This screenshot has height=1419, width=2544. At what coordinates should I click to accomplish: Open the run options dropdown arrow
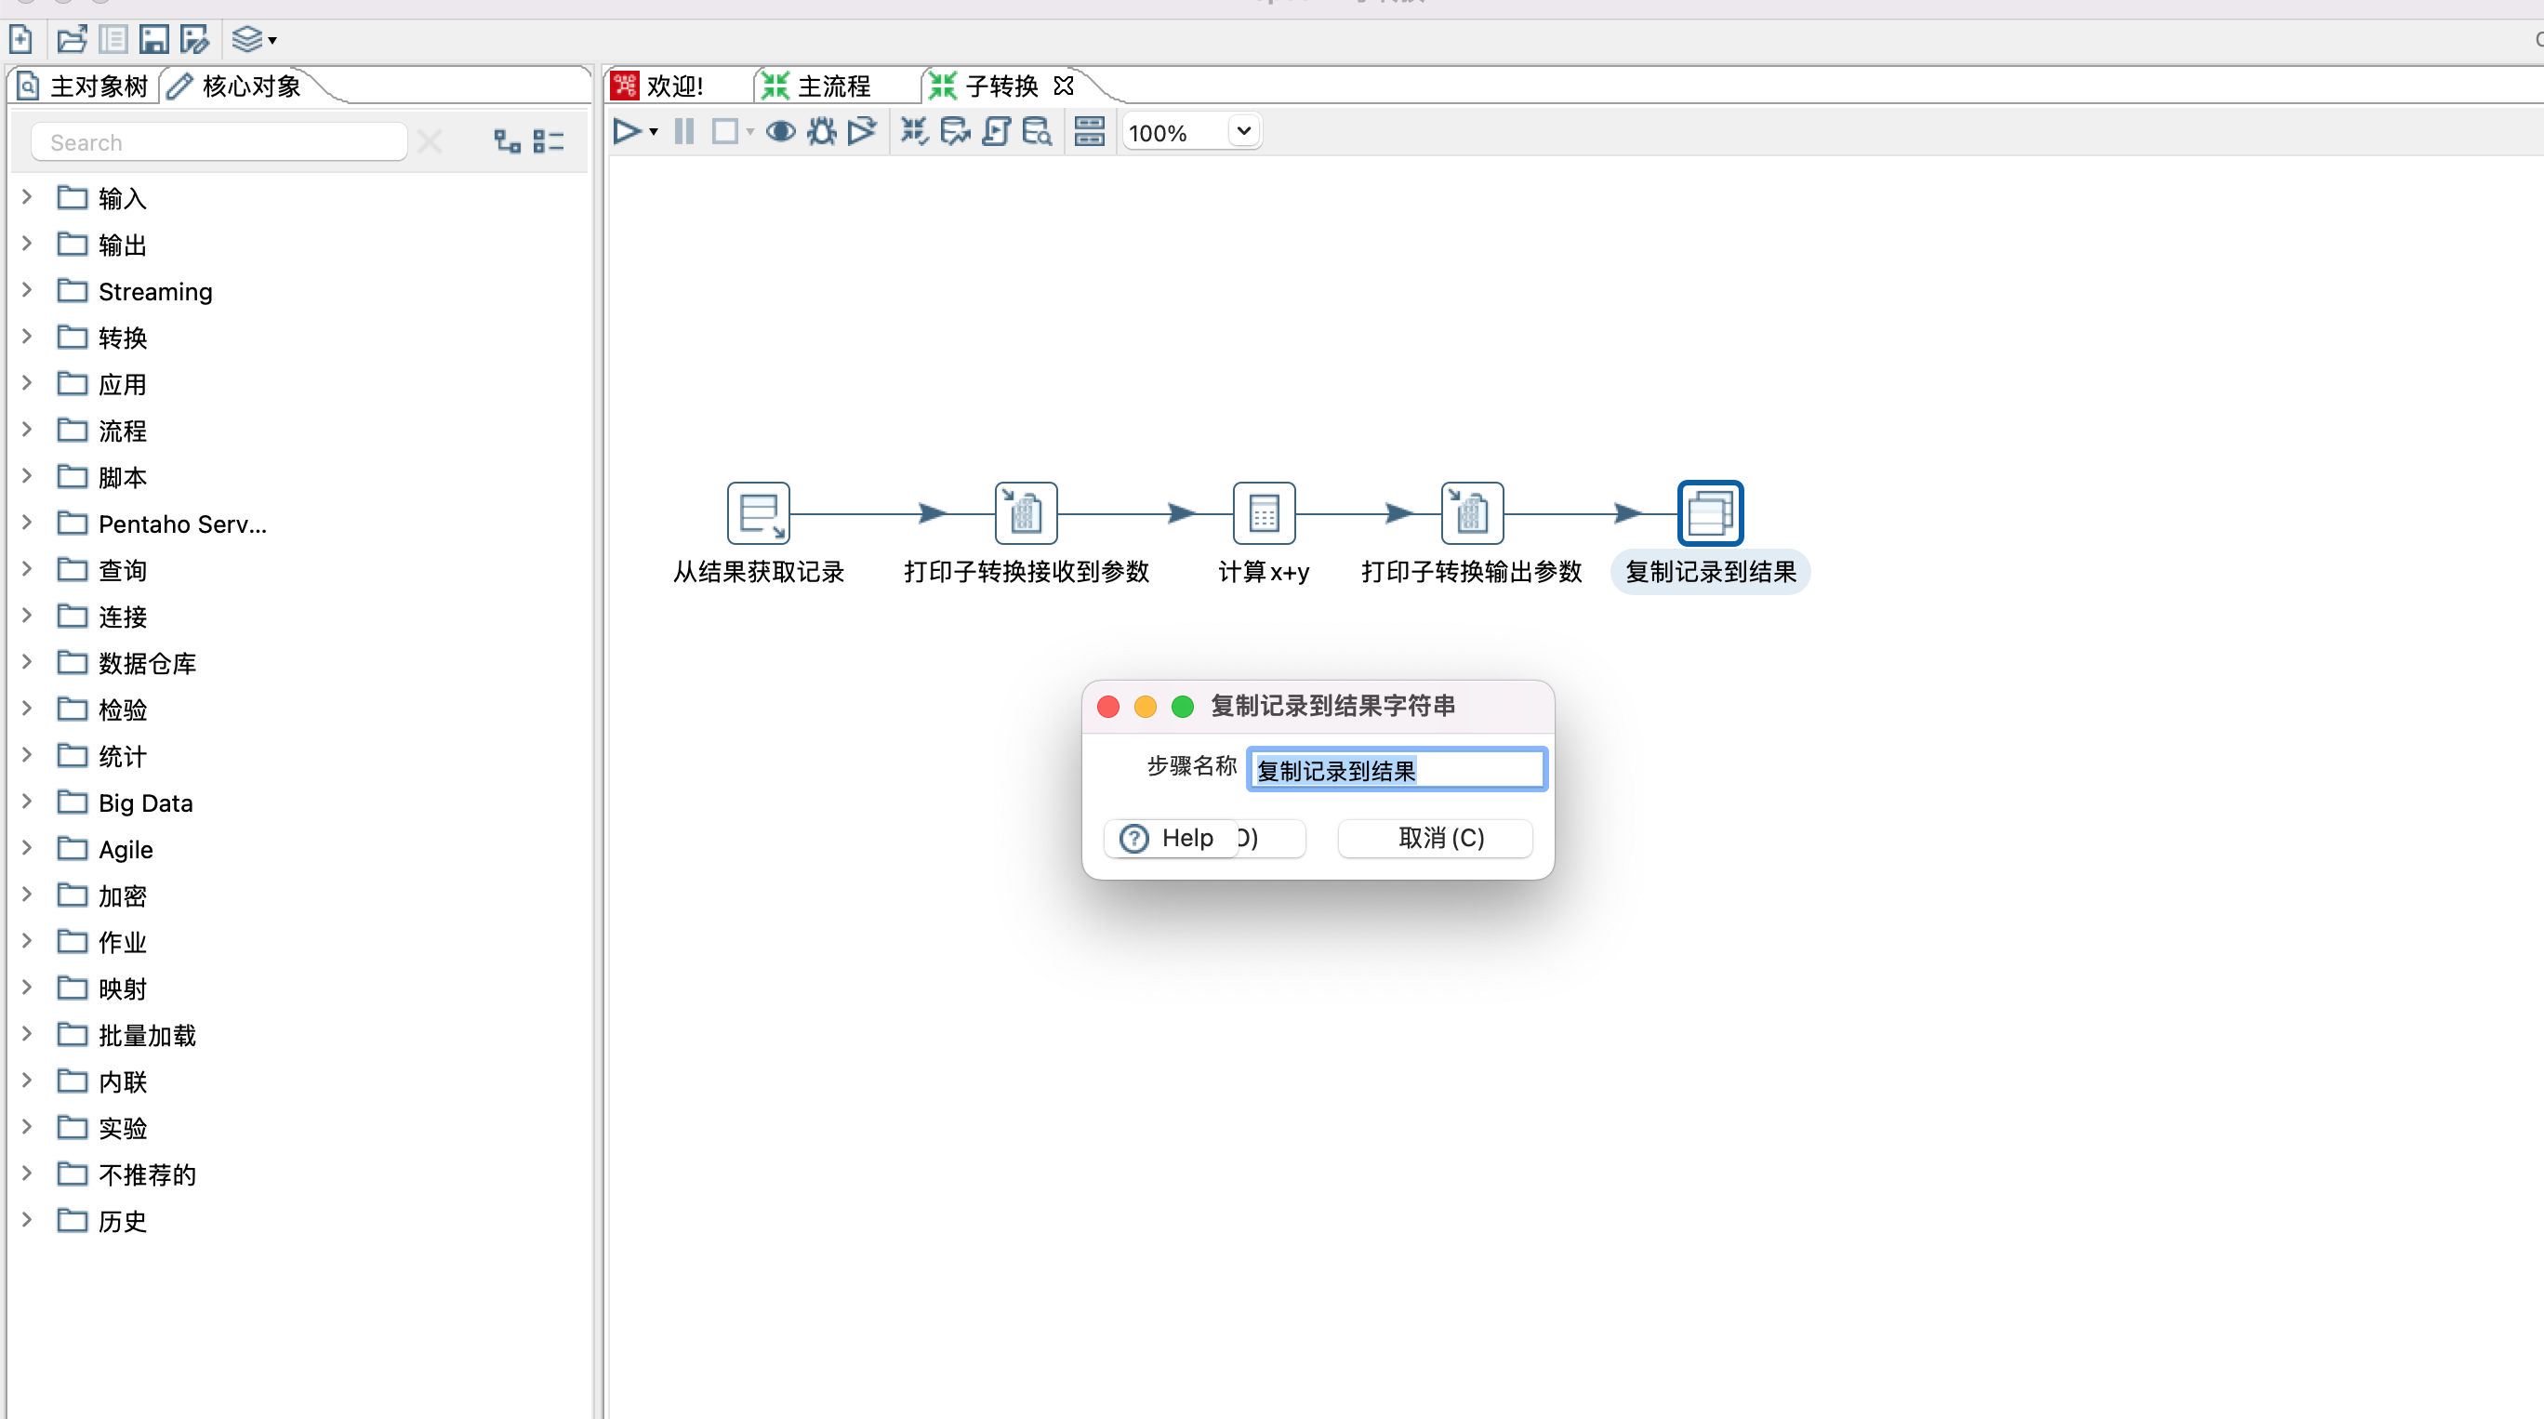click(x=654, y=132)
